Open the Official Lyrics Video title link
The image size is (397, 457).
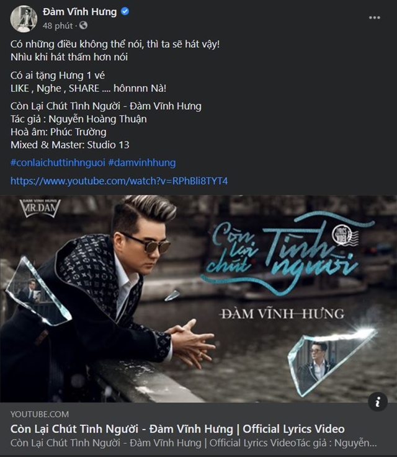[177, 429]
